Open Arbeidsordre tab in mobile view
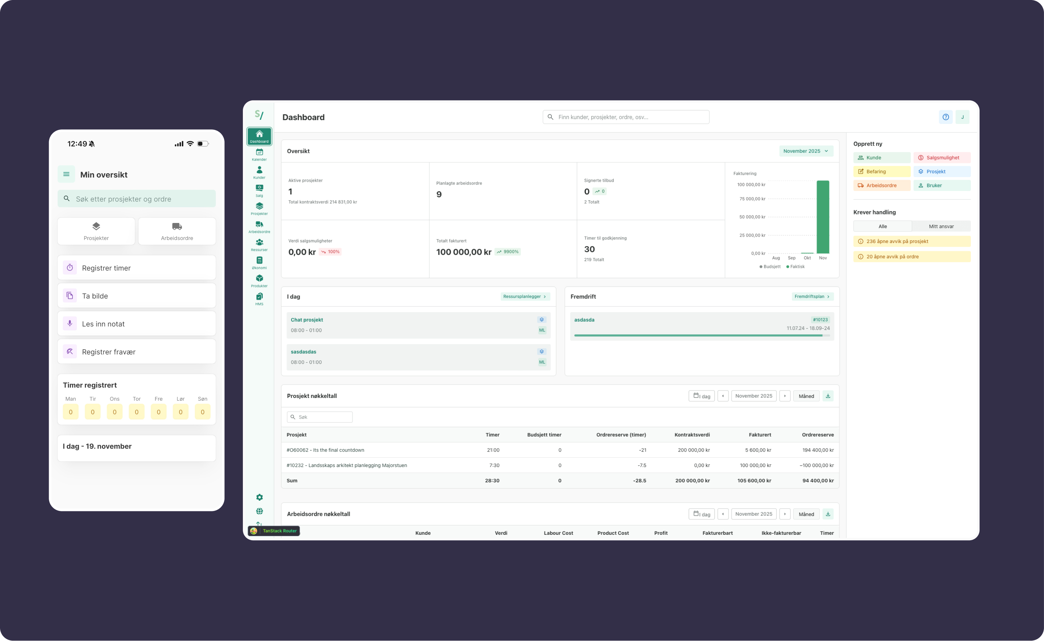This screenshot has width=1044, height=641. pyautogui.click(x=177, y=231)
